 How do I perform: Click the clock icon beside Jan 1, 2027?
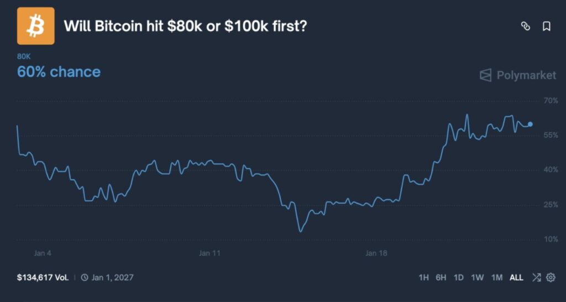(85, 277)
